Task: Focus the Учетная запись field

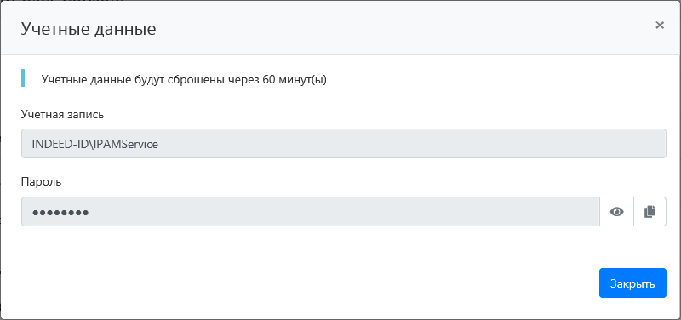Action: pos(344,143)
